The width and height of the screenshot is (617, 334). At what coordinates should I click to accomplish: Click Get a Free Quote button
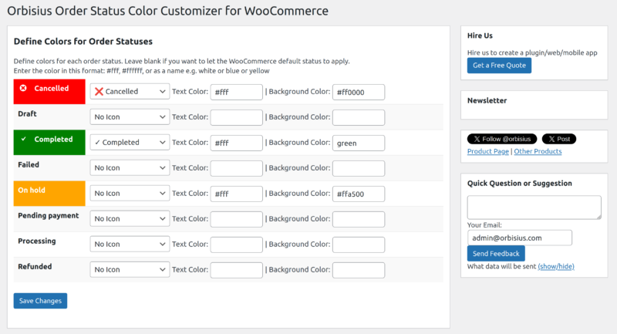click(x=499, y=66)
